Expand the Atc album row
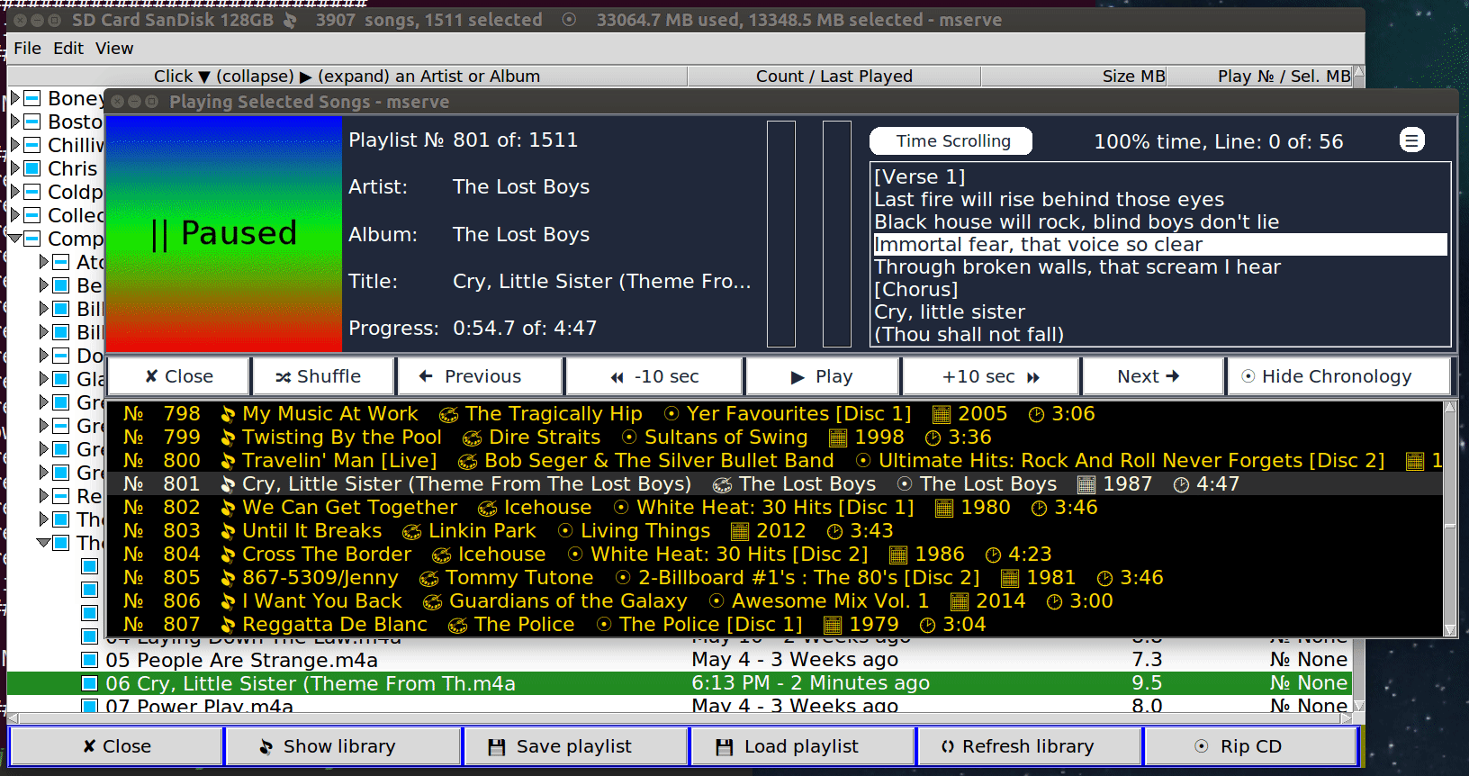Image resolution: width=1469 pixels, height=776 pixels. [x=44, y=262]
